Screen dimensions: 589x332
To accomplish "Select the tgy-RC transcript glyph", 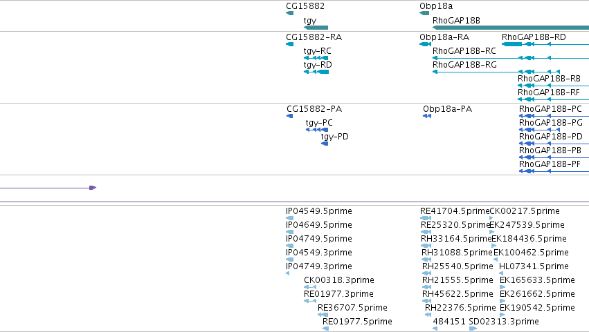I will pyautogui.click(x=316, y=58).
